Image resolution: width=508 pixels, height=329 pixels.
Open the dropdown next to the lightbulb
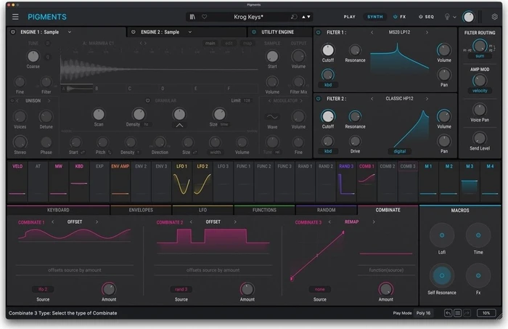coord(454,17)
